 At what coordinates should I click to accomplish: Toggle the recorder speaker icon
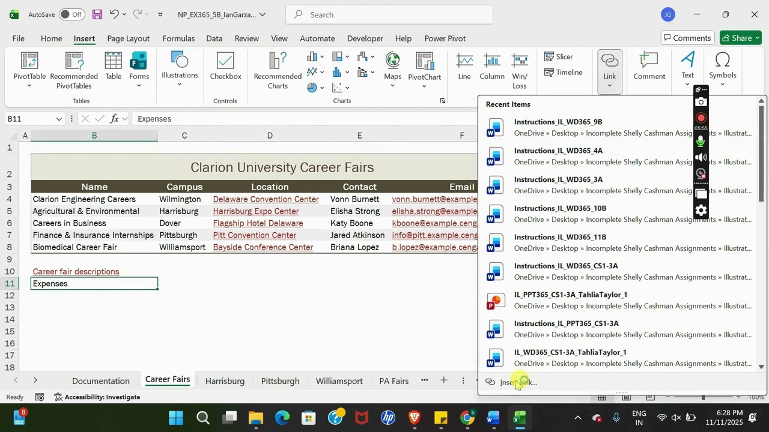pyautogui.click(x=701, y=157)
